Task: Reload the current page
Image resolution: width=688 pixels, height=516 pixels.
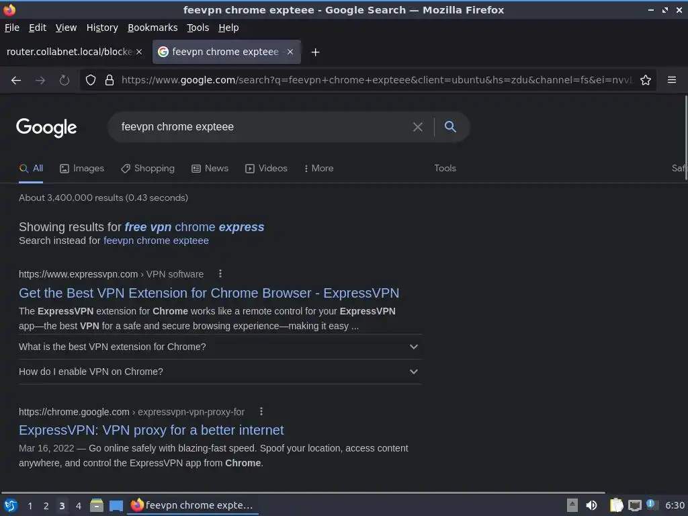Action: pos(64,81)
